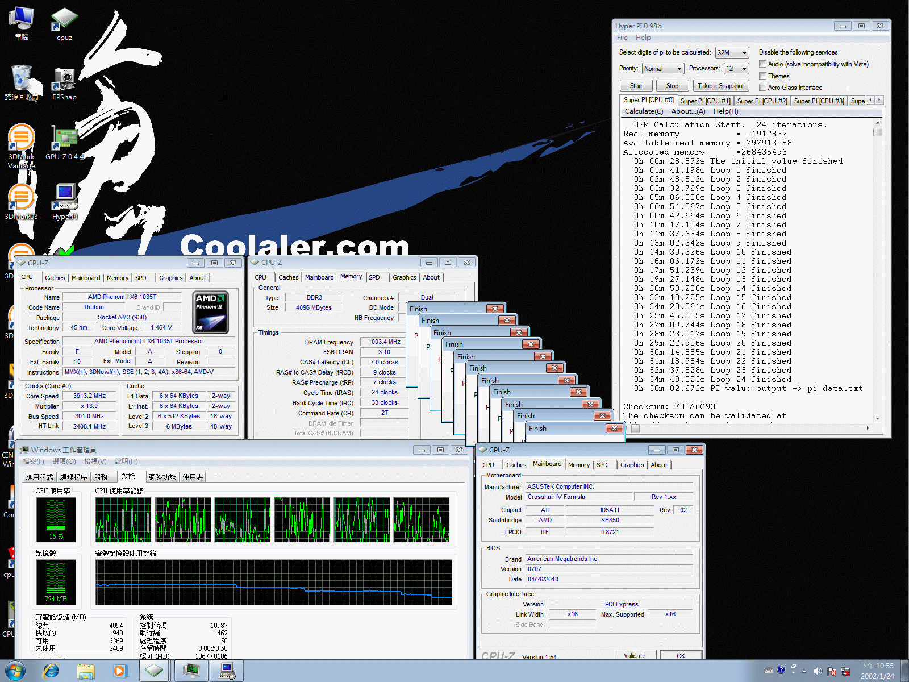Open the Computer desktop icon

[x=22, y=24]
